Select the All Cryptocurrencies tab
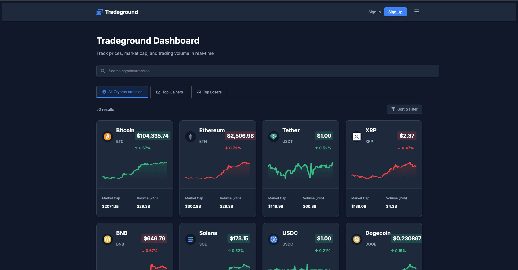This screenshot has width=518, height=270. point(122,92)
